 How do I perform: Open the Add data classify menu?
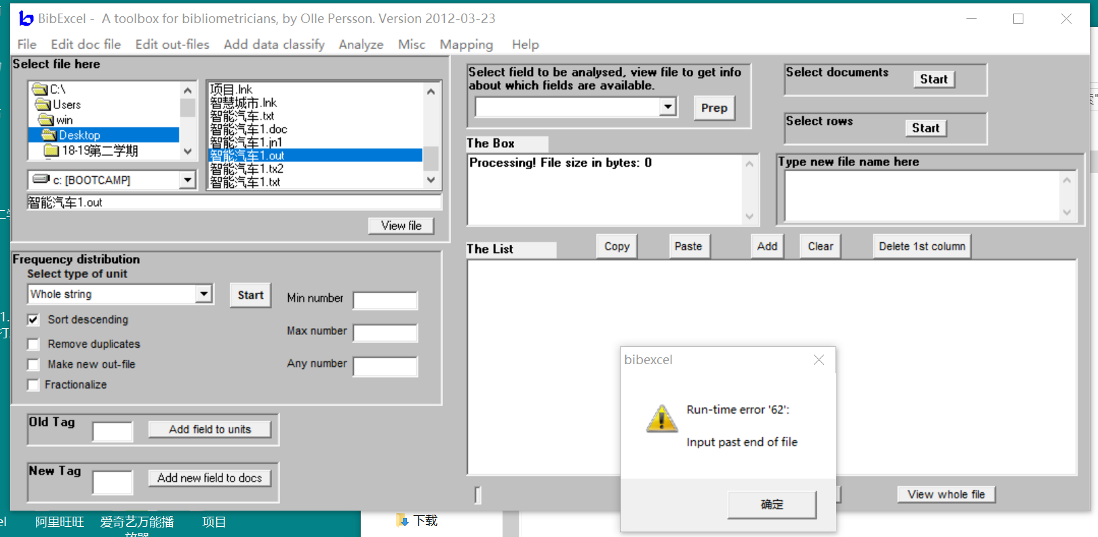pos(274,45)
